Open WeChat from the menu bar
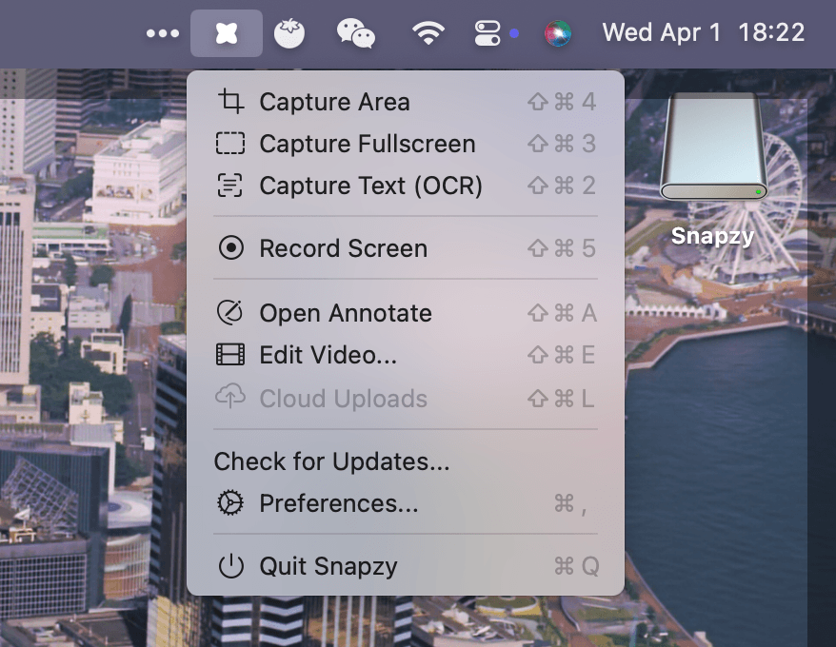 click(x=356, y=33)
